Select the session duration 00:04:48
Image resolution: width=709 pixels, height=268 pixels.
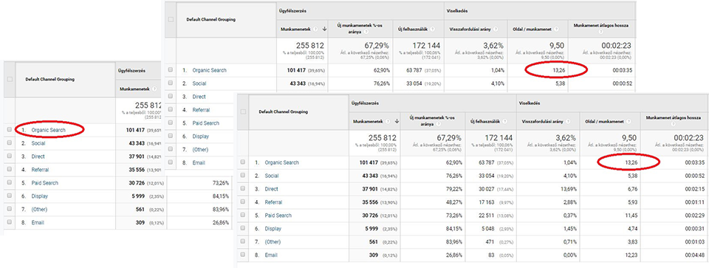pos(696,255)
